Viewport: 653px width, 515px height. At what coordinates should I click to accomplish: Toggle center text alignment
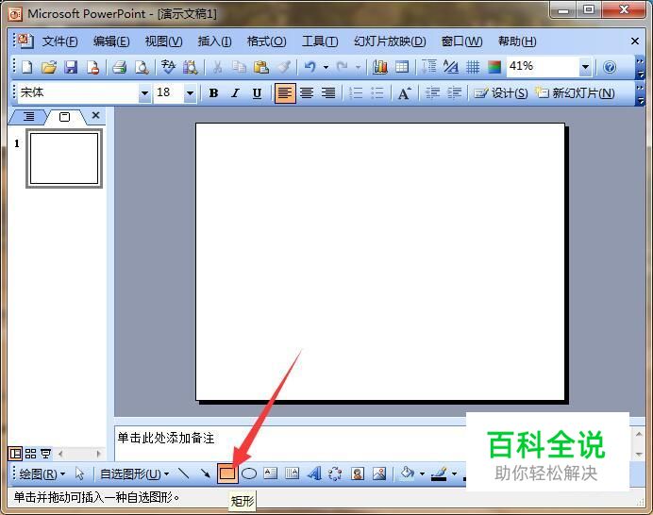307,93
